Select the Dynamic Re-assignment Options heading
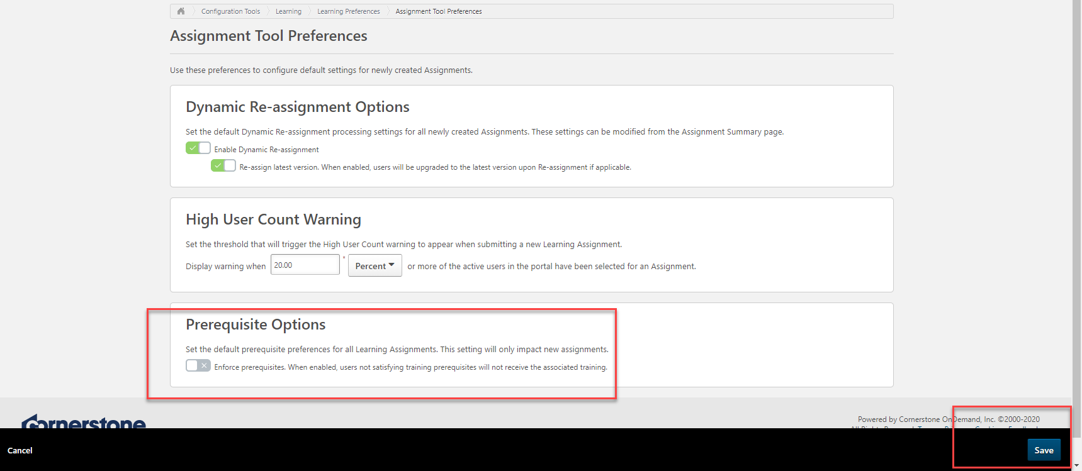The width and height of the screenshot is (1082, 471). click(x=298, y=107)
